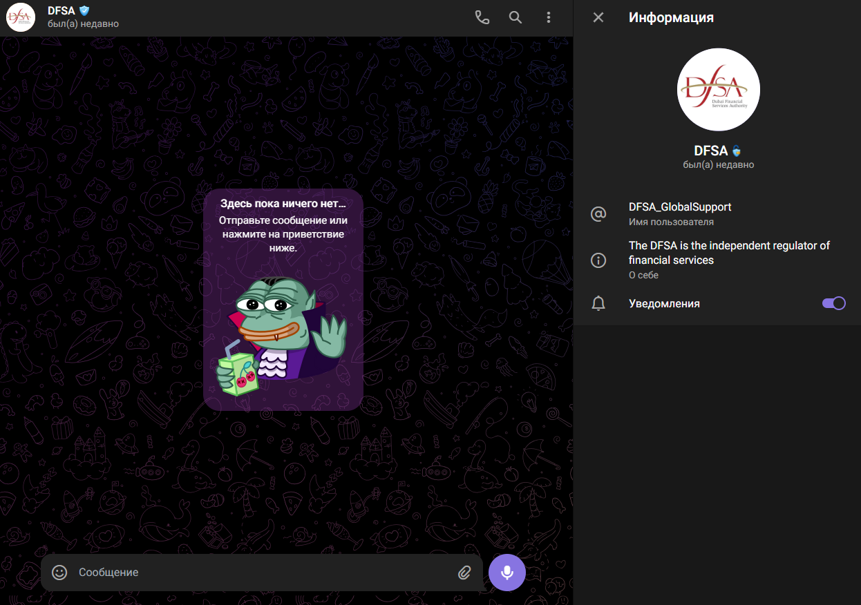Open the three-dot more options menu
This screenshot has height=605, width=861.
coord(549,18)
